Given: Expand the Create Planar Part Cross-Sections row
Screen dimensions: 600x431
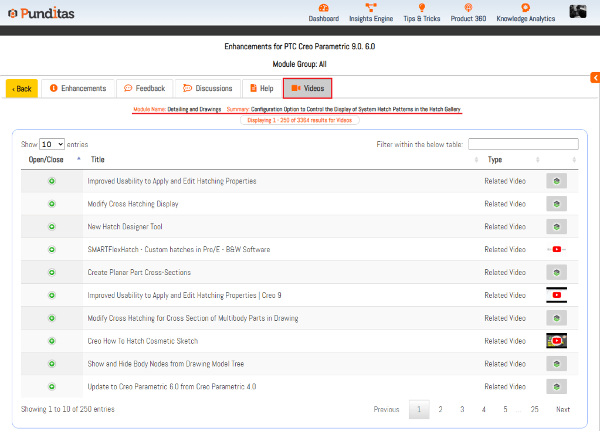Looking at the screenshot, I should point(52,273).
